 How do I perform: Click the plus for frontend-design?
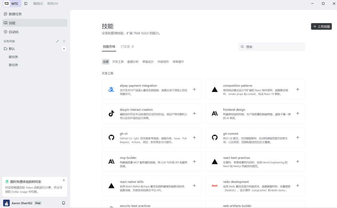click(x=298, y=114)
